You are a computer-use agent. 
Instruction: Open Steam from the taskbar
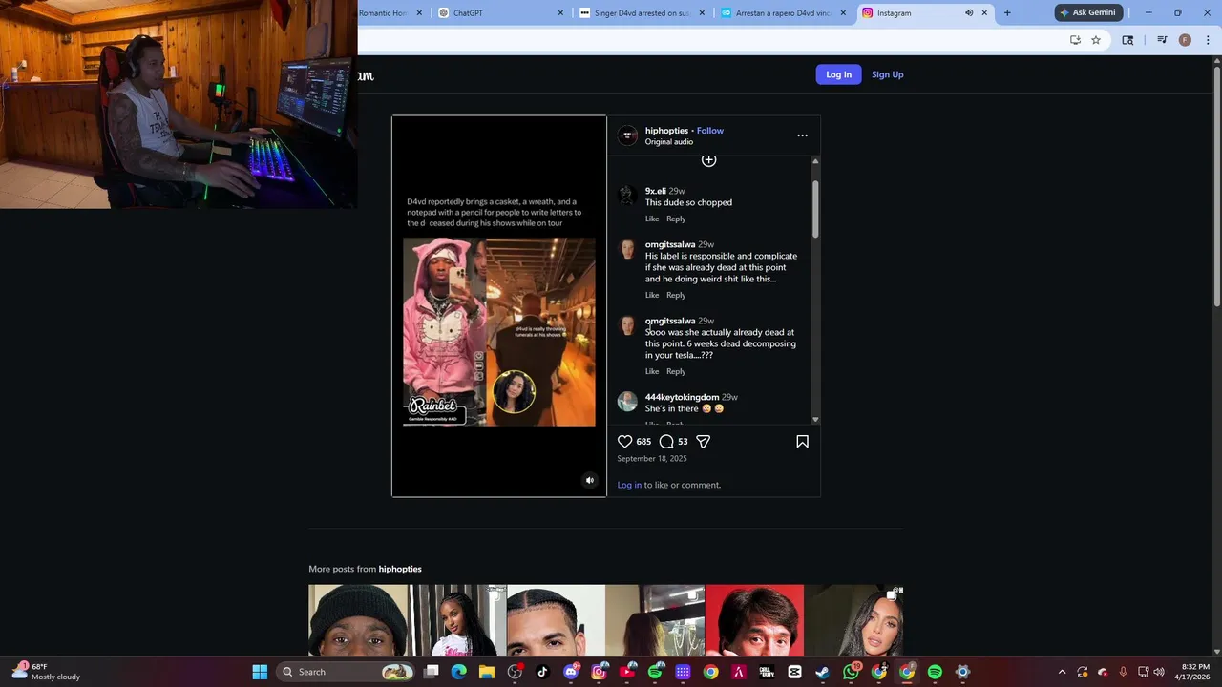point(823,672)
